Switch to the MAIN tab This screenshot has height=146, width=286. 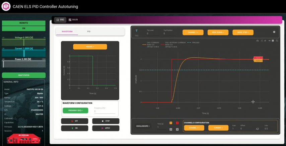tap(73, 20)
